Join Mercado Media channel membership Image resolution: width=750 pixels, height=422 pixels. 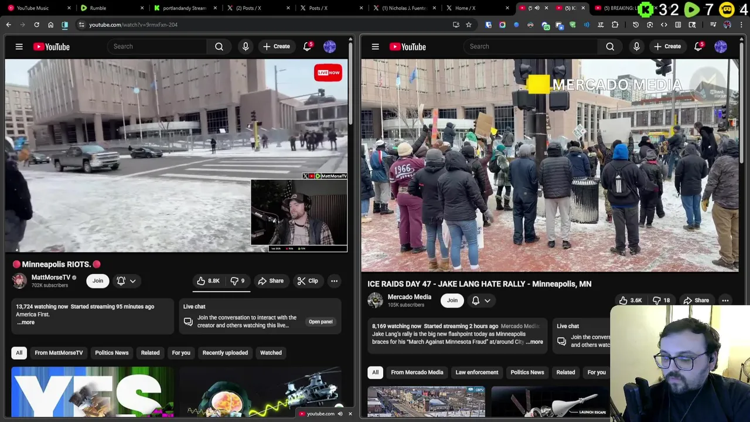point(452,300)
